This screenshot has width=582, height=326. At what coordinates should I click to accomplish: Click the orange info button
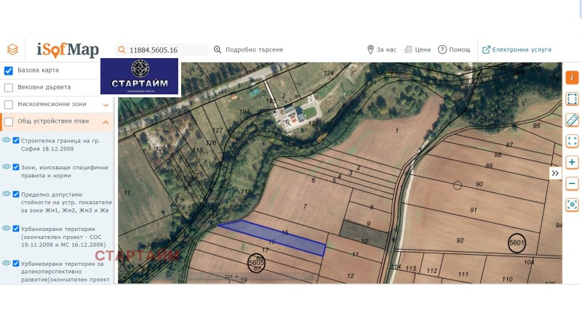click(572, 78)
